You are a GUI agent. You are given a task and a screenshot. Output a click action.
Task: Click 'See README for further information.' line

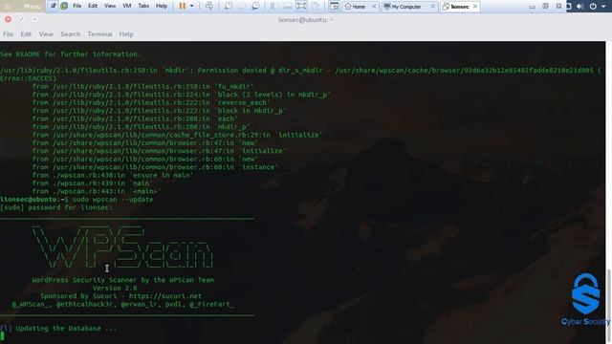point(70,54)
